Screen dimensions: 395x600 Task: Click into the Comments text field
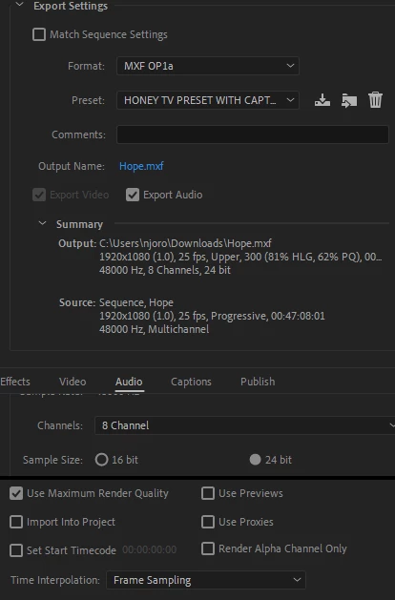point(253,134)
